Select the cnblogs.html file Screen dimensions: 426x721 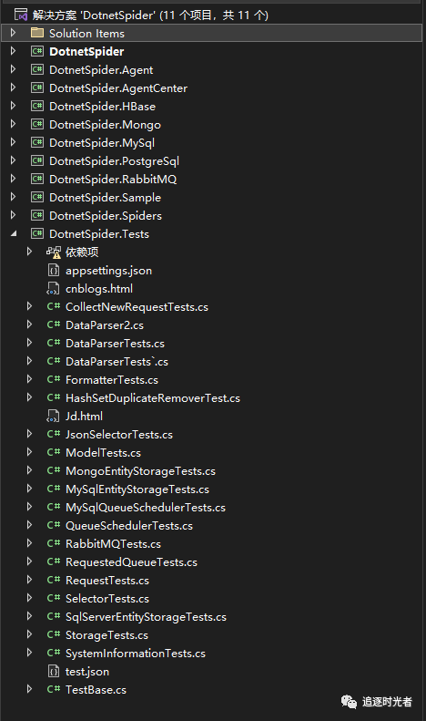(x=99, y=289)
